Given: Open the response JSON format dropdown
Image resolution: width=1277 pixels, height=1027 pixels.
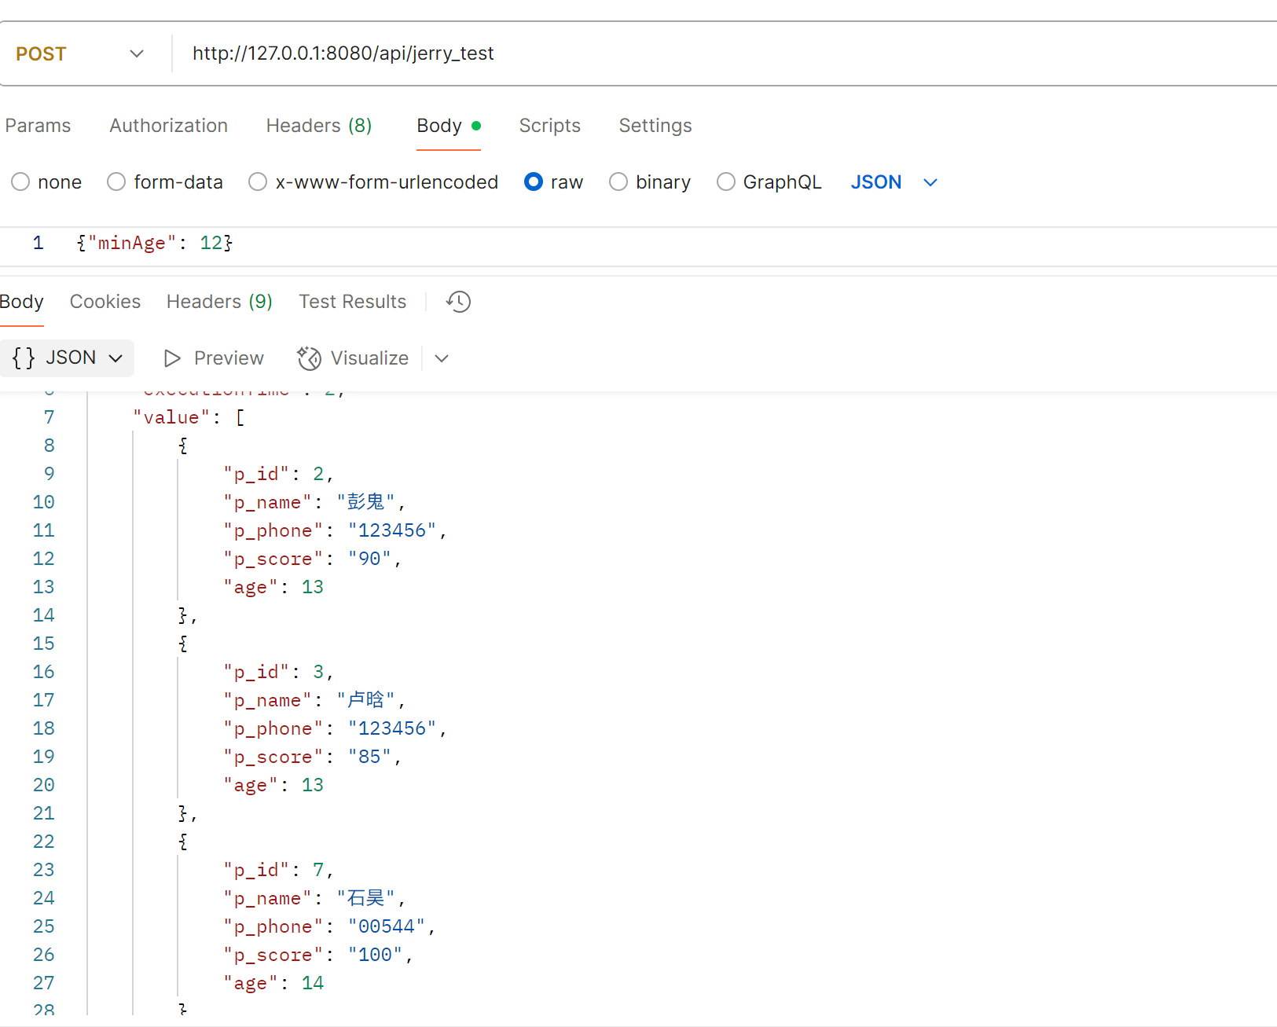Looking at the screenshot, I should pos(68,358).
